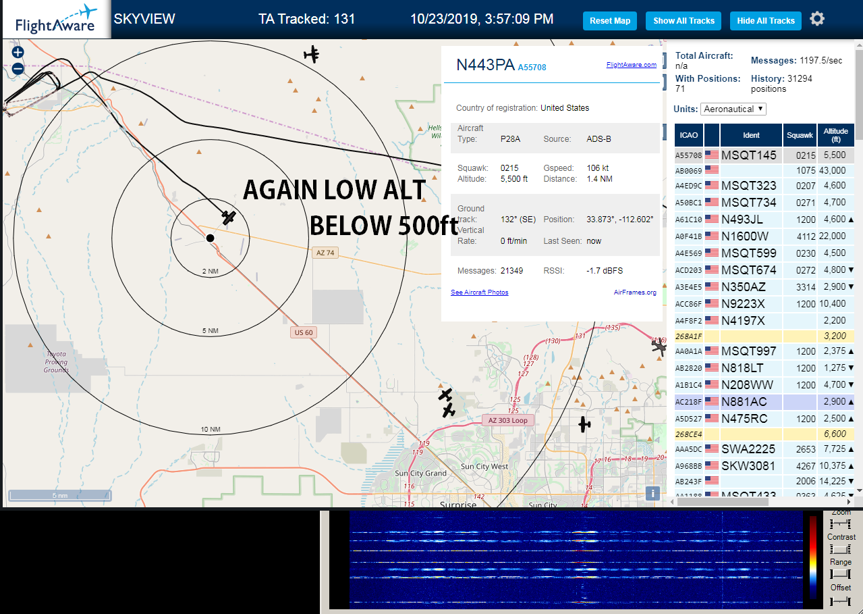
Task: Select the MSQT734 aircraft row
Action: pyautogui.click(x=764, y=203)
